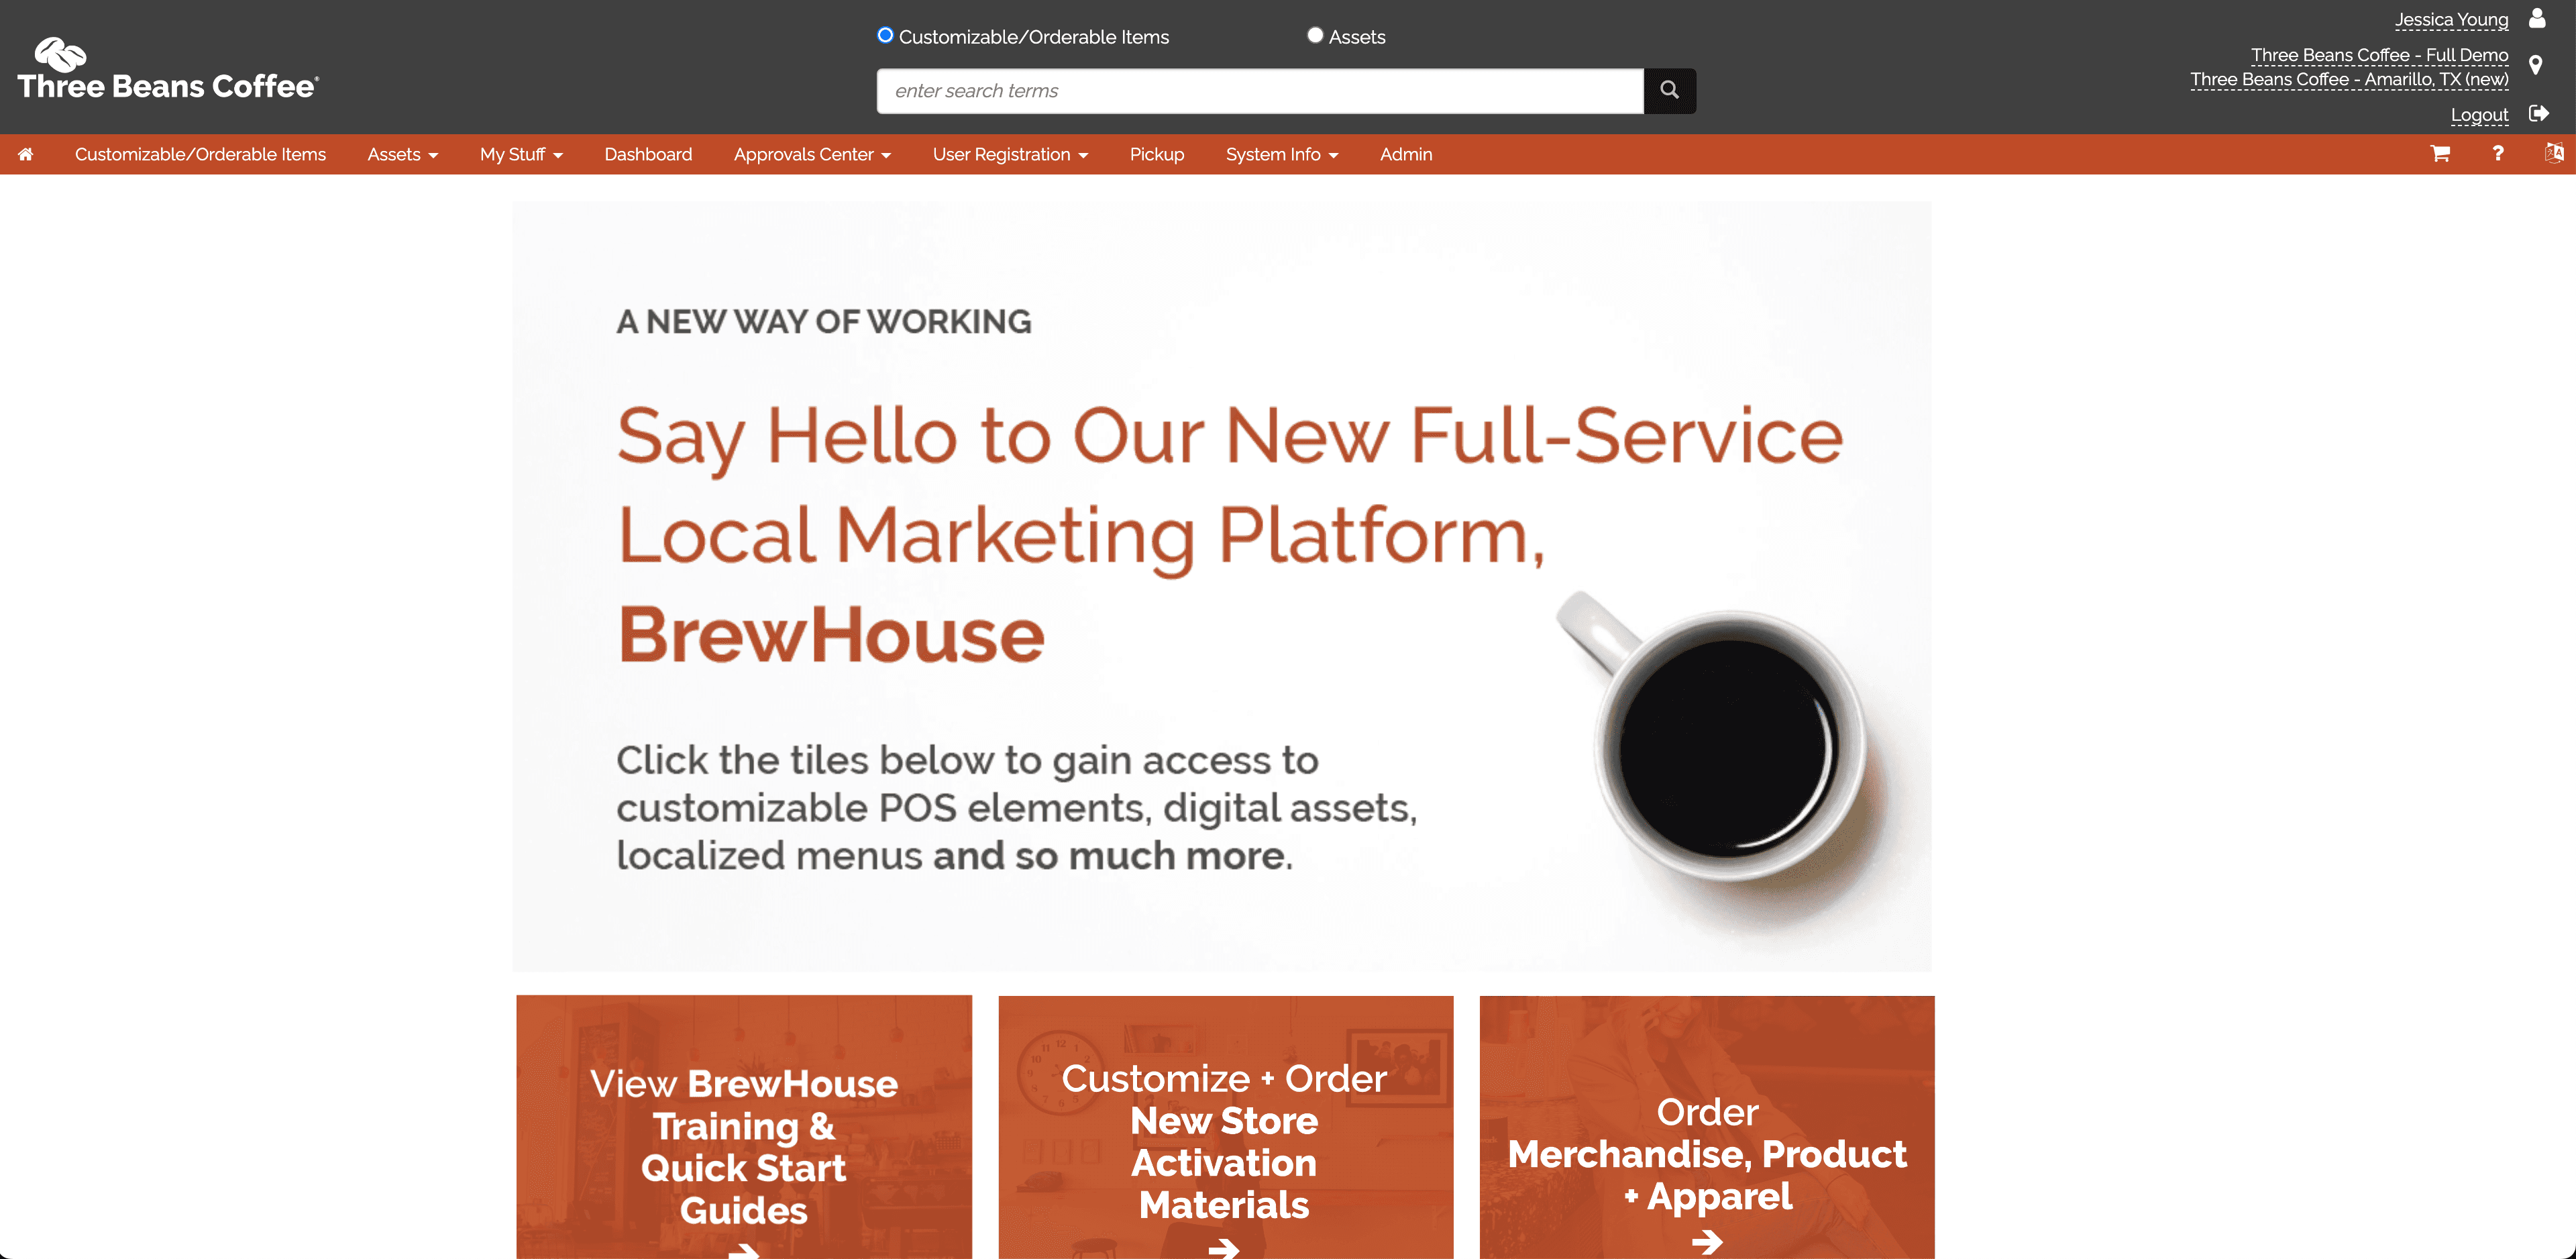Image resolution: width=2576 pixels, height=1259 pixels.
Task: Click the location pin icon
Action: coord(2536,66)
